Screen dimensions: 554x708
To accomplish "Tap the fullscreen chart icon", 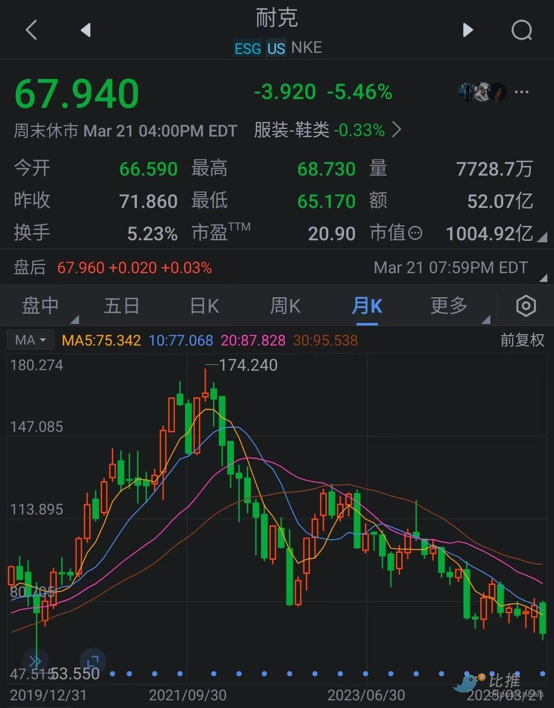I will [x=93, y=660].
